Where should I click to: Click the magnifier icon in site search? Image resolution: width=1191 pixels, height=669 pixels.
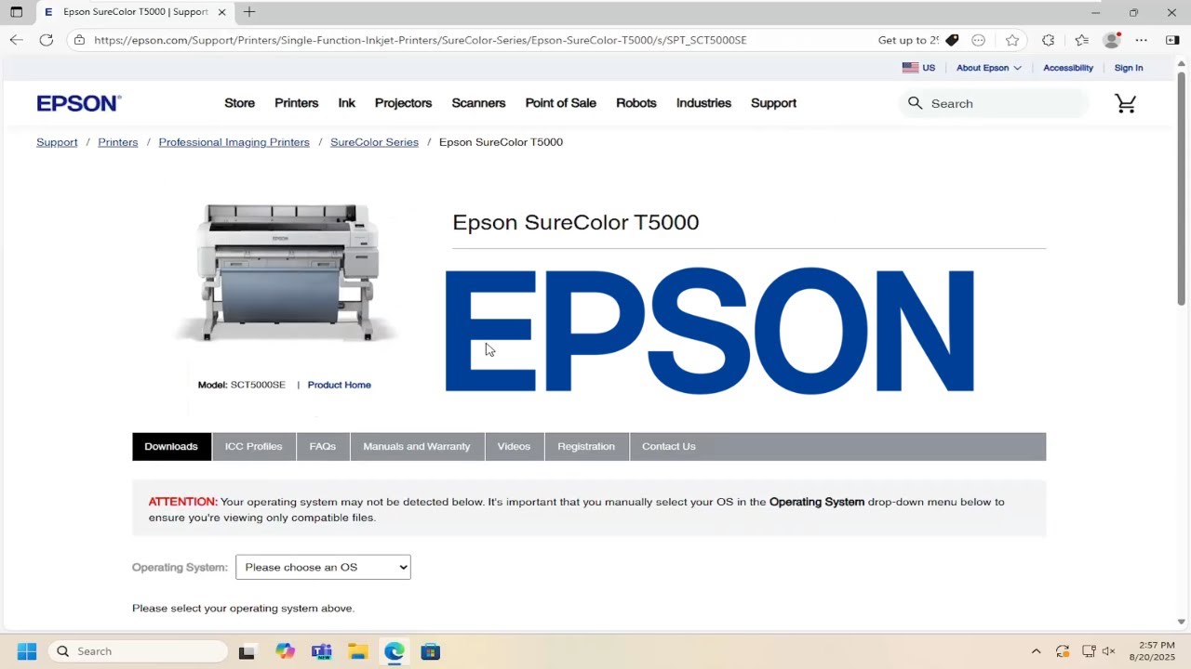coord(916,103)
